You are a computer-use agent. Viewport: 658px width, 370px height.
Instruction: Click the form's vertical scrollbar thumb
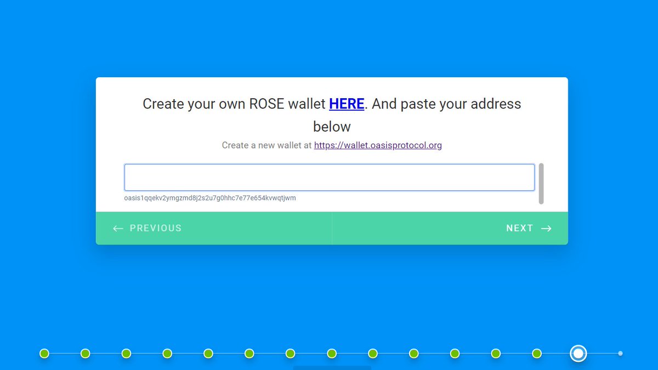point(541,183)
